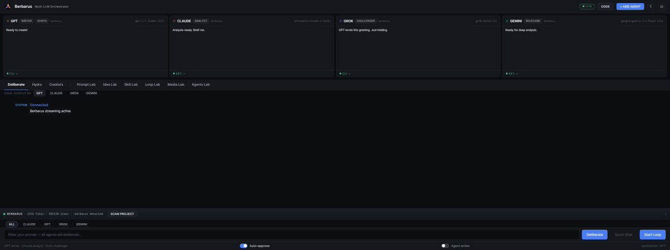Toggle dark mode with the moon icon
Screen dimensions: 670x250
(650, 6)
